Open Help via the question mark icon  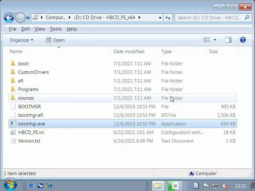pyautogui.click(x=243, y=40)
